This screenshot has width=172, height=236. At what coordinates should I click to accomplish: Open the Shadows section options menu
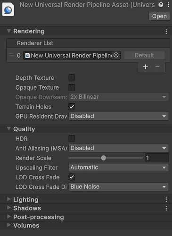[x=166, y=208]
